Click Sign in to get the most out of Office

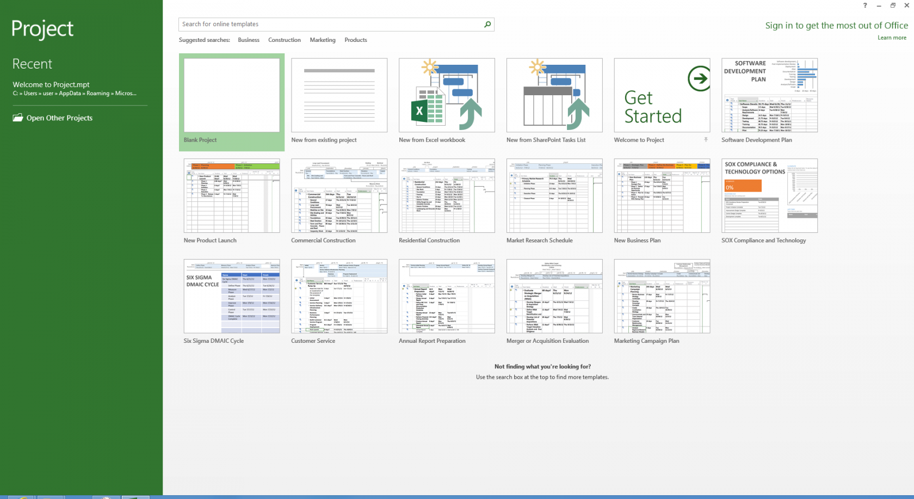pyautogui.click(x=836, y=25)
